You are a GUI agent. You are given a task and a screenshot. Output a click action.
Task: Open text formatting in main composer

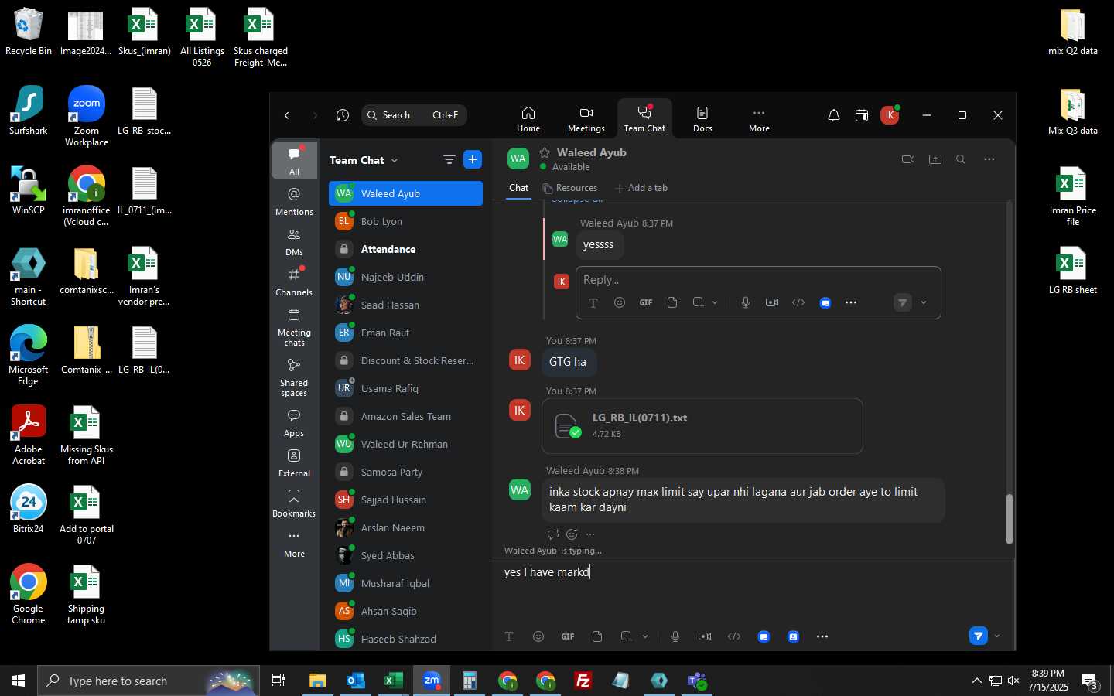pos(509,636)
